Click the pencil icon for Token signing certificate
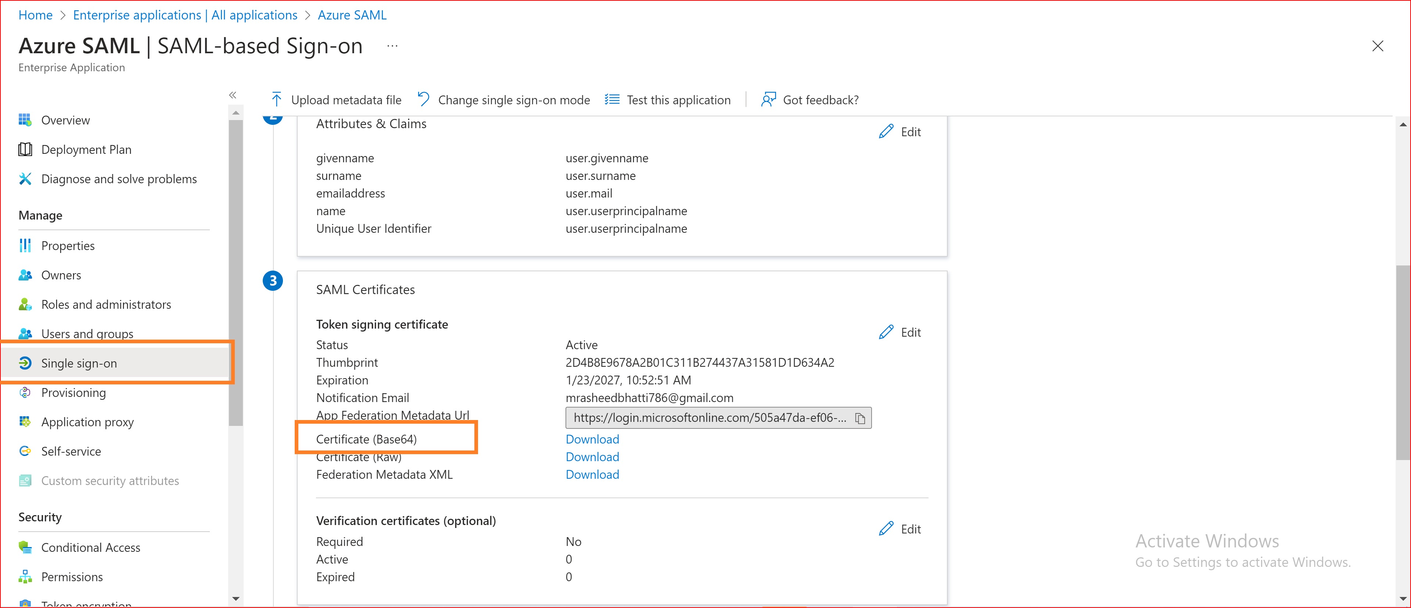 (x=886, y=332)
